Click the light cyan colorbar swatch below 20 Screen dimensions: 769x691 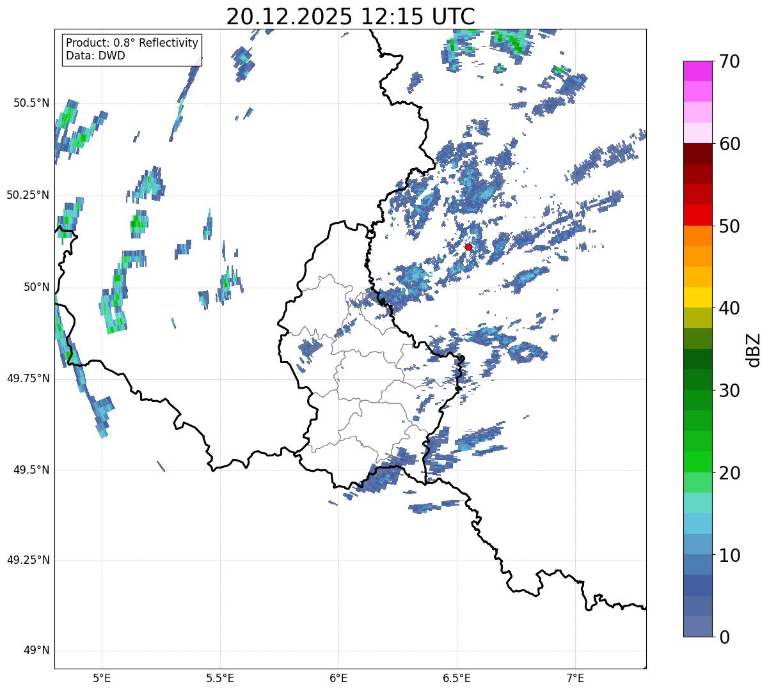[x=698, y=503]
